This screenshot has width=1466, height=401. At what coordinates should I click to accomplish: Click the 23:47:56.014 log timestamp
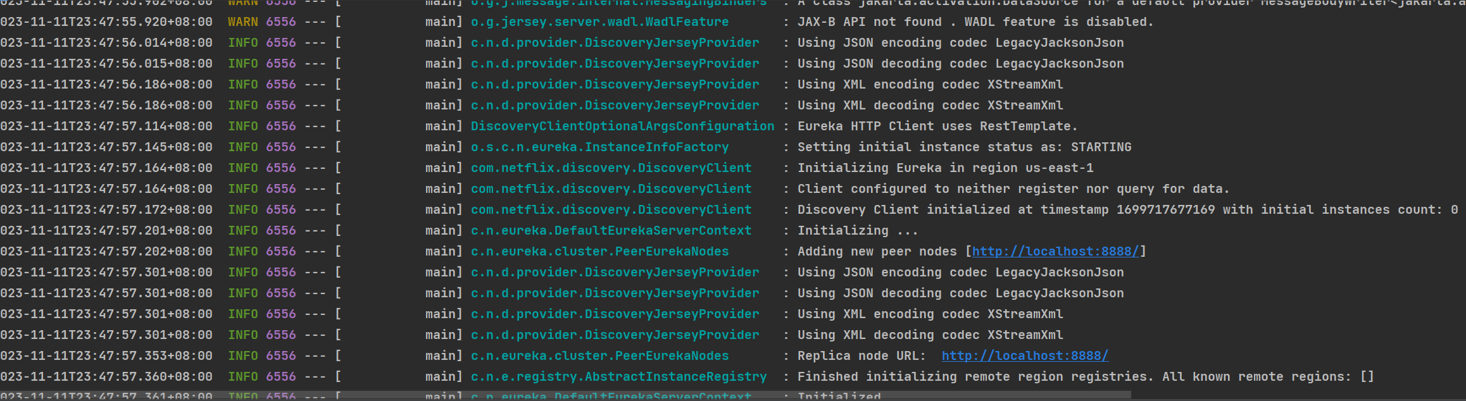pyautogui.click(x=106, y=43)
